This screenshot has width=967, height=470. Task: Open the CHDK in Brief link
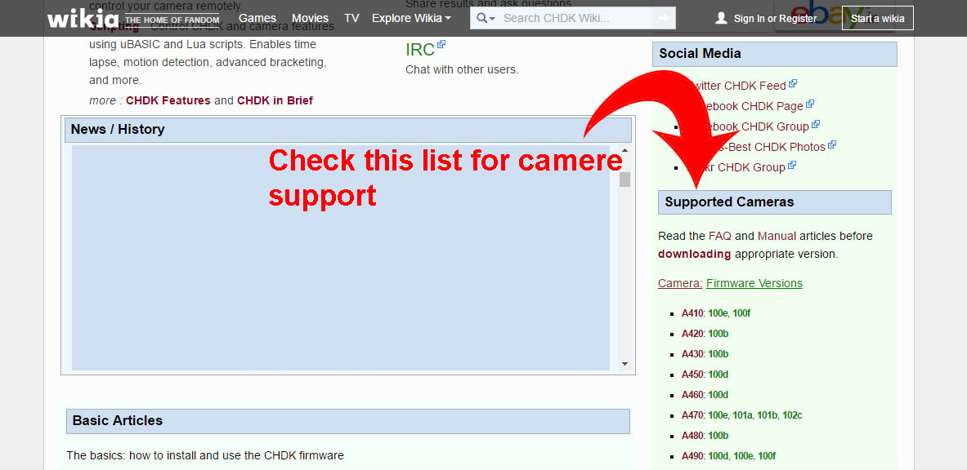(x=275, y=100)
